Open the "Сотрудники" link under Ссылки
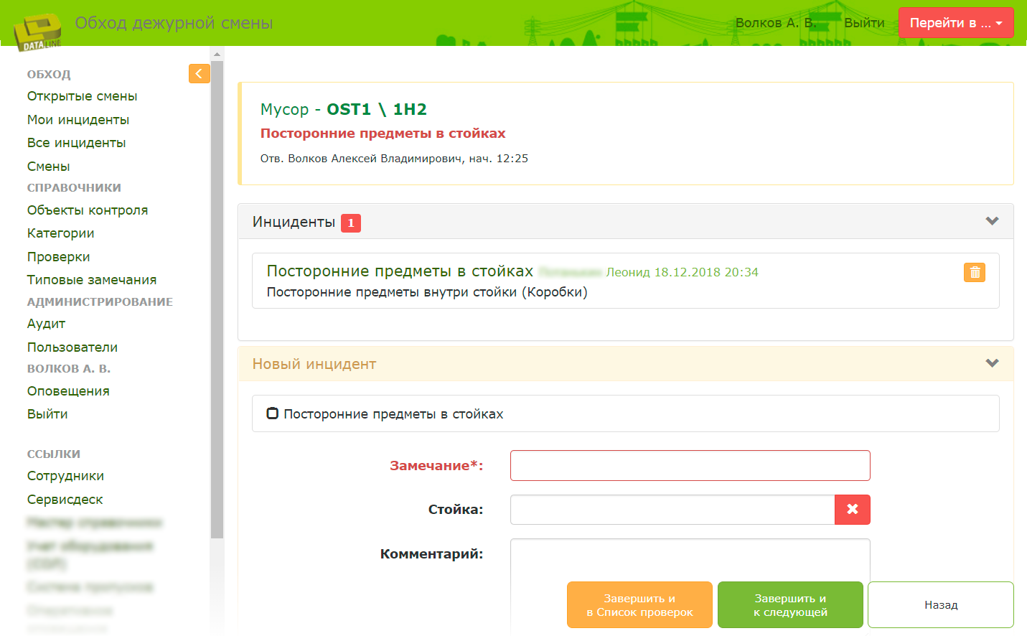Screen dimensions: 1027x636 click(x=65, y=475)
